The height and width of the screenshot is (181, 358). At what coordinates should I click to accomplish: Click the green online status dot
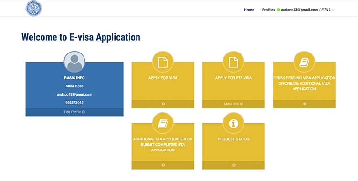coord(278,10)
